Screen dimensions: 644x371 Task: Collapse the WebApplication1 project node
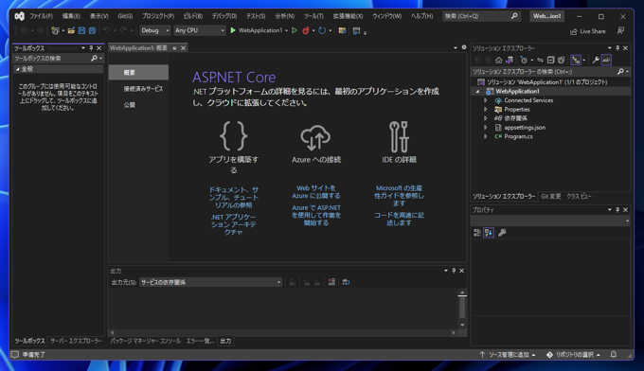[477, 92]
